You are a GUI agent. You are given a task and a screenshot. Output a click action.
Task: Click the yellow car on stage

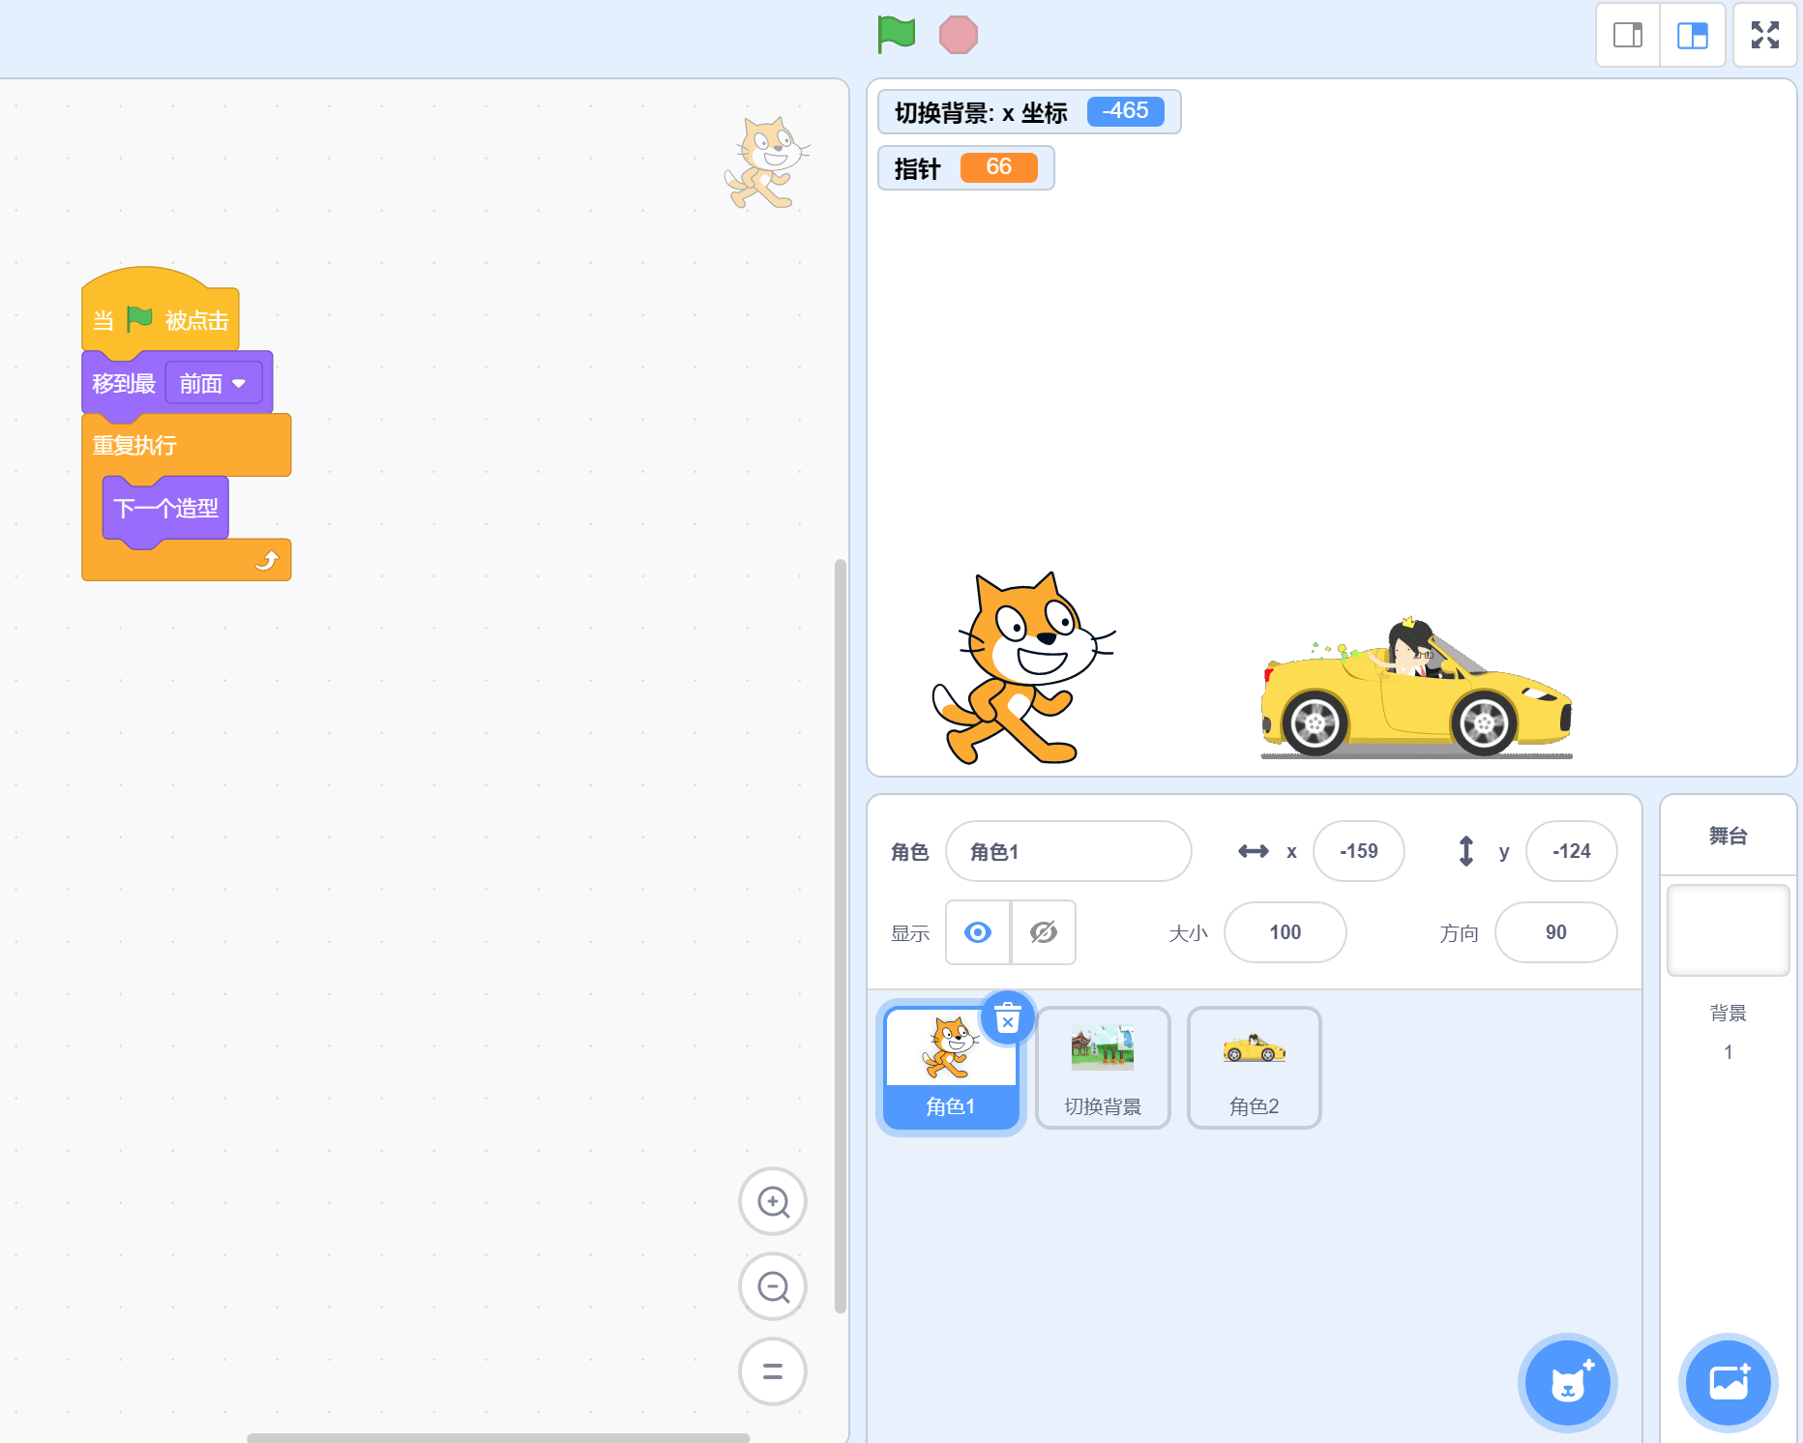pyautogui.click(x=1417, y=688)
